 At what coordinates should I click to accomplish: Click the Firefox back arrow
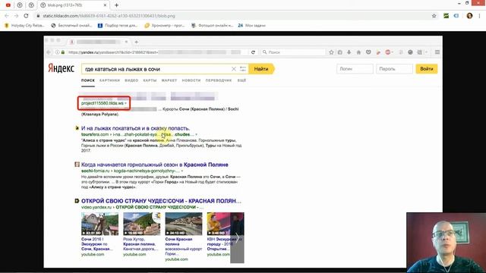pos(49,52)
